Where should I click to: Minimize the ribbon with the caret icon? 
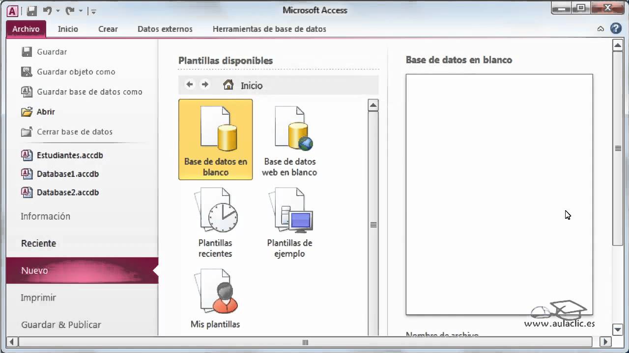coord(600,29)
